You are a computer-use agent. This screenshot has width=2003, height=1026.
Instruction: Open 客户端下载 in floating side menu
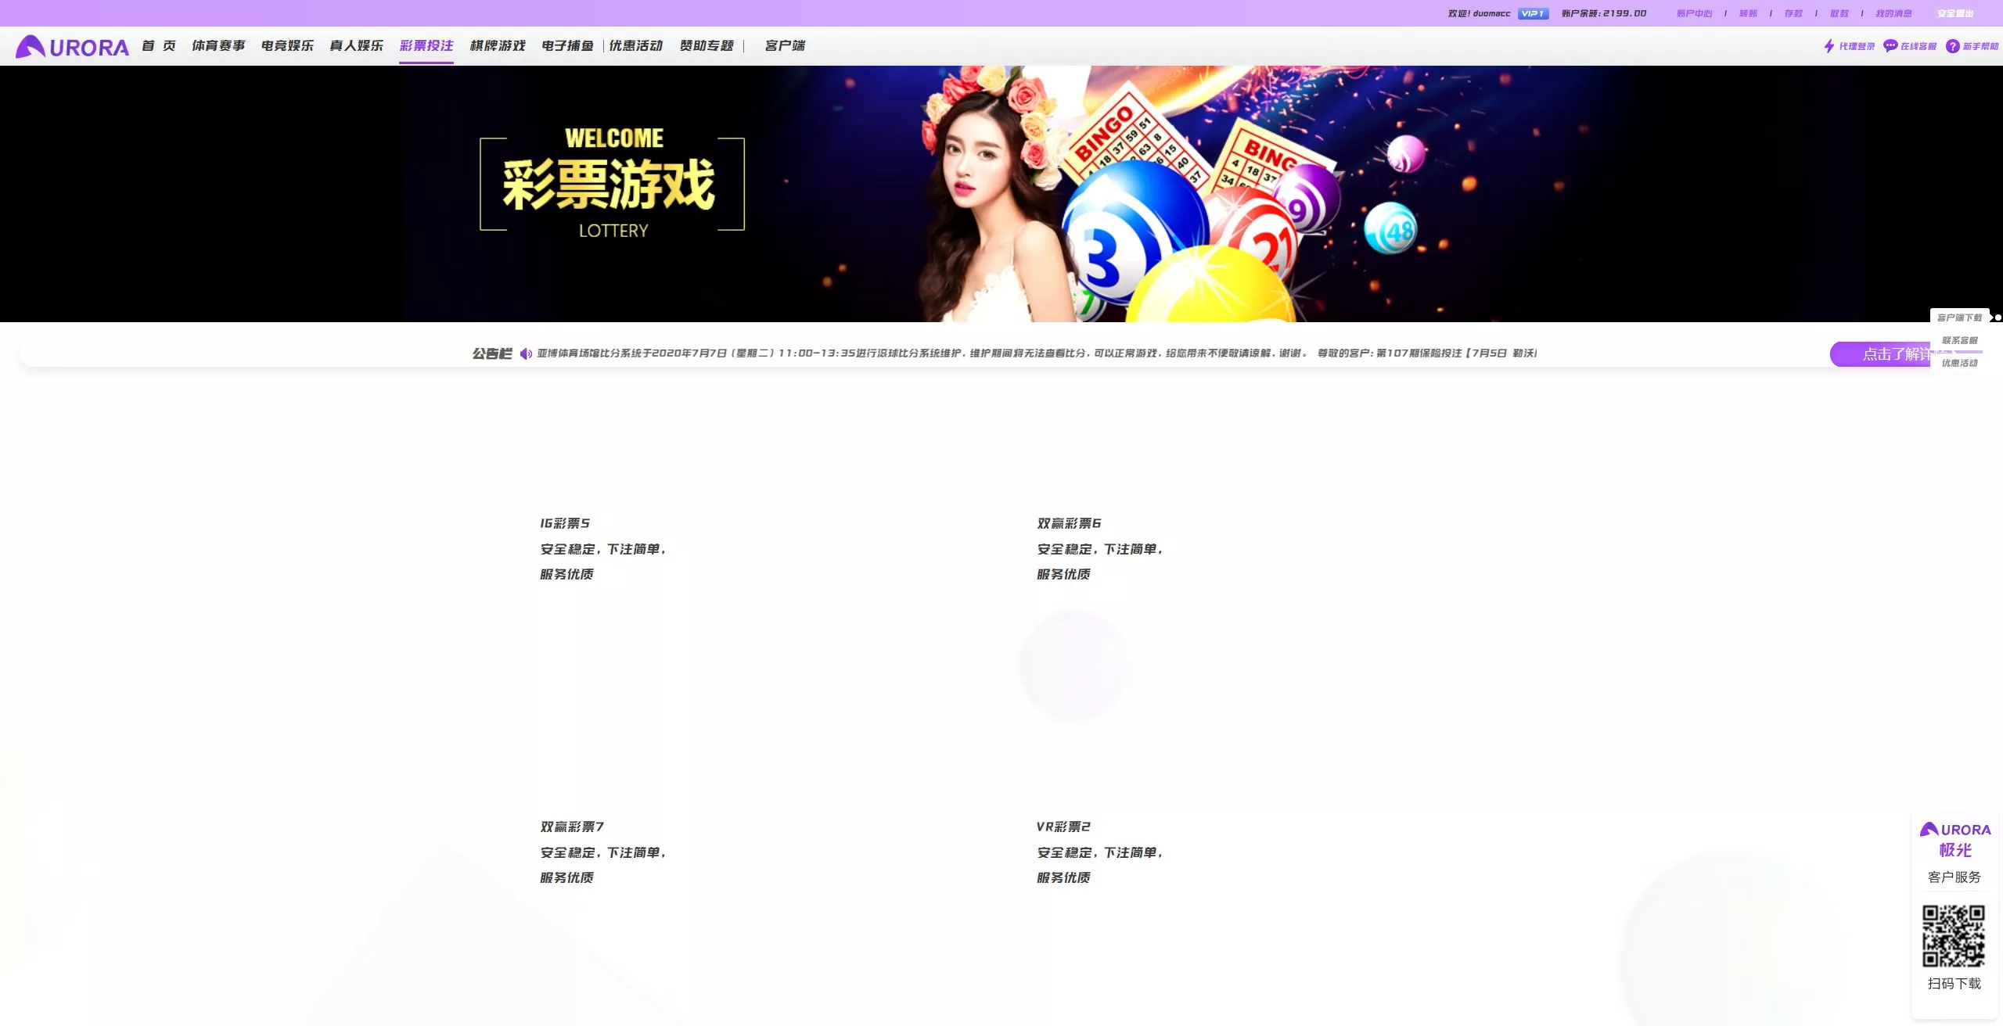(1959, 317)
